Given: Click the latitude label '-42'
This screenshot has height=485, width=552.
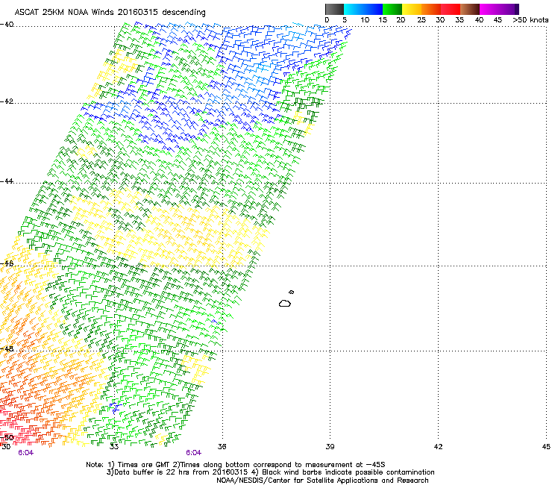Looking at the screenshot, I should [x=7, y=101].
